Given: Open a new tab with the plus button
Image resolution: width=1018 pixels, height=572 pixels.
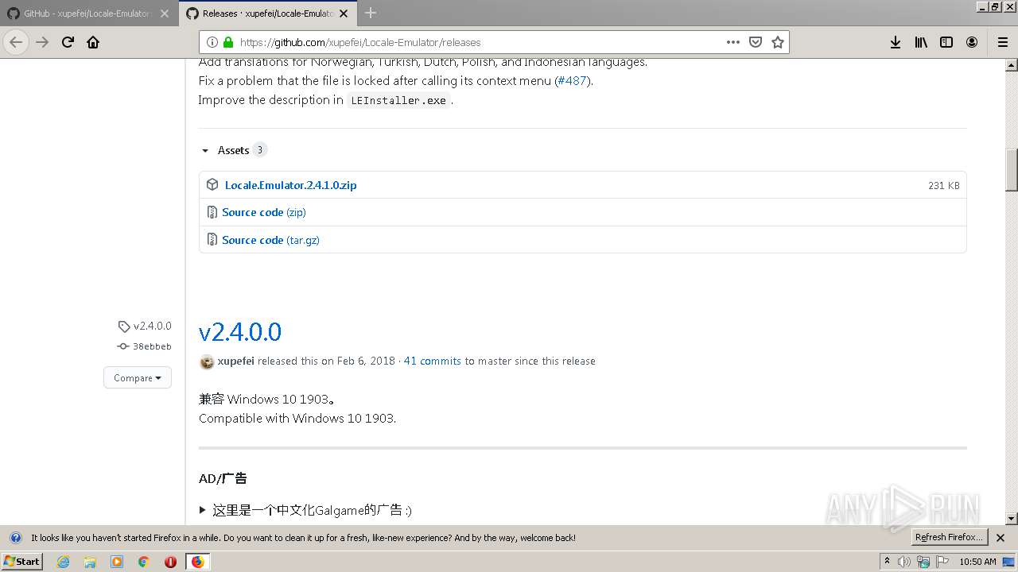Looking at the screenshot, I should tap(371, 13).
